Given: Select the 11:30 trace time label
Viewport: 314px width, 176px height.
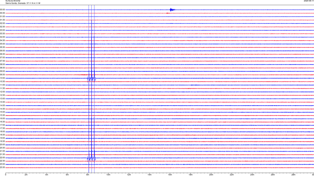Looking at the screenshot, I should (2, 88).
